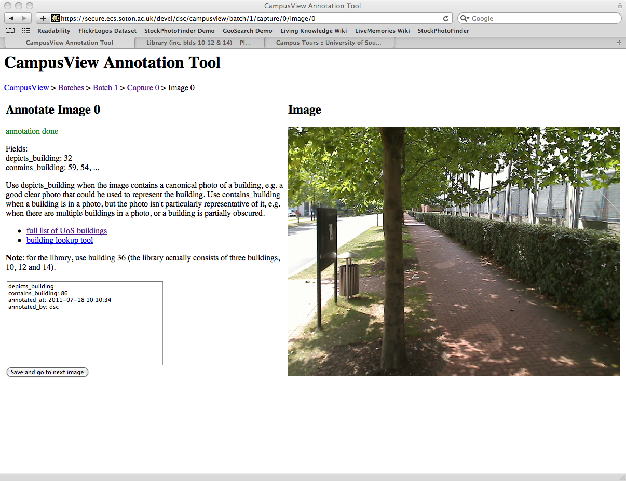626x481 pixels.
Task: Click the browser Back arrow button
Action: [x=11, y=18]
